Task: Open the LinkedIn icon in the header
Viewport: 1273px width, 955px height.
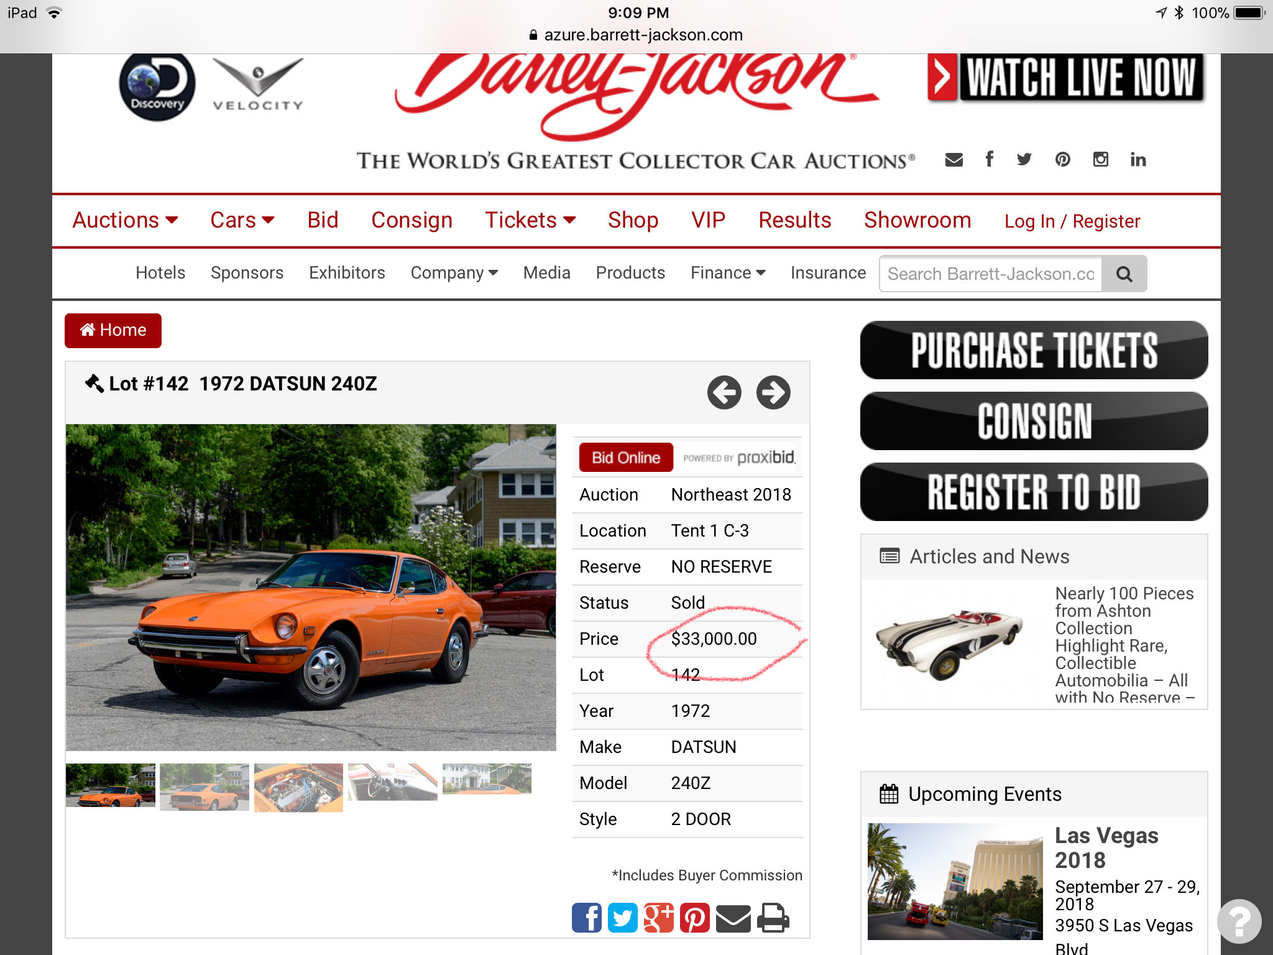Action: [1138, 160]
